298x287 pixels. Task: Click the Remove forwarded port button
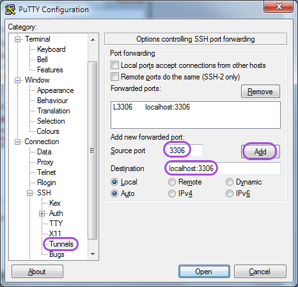[x=260, y=92]
